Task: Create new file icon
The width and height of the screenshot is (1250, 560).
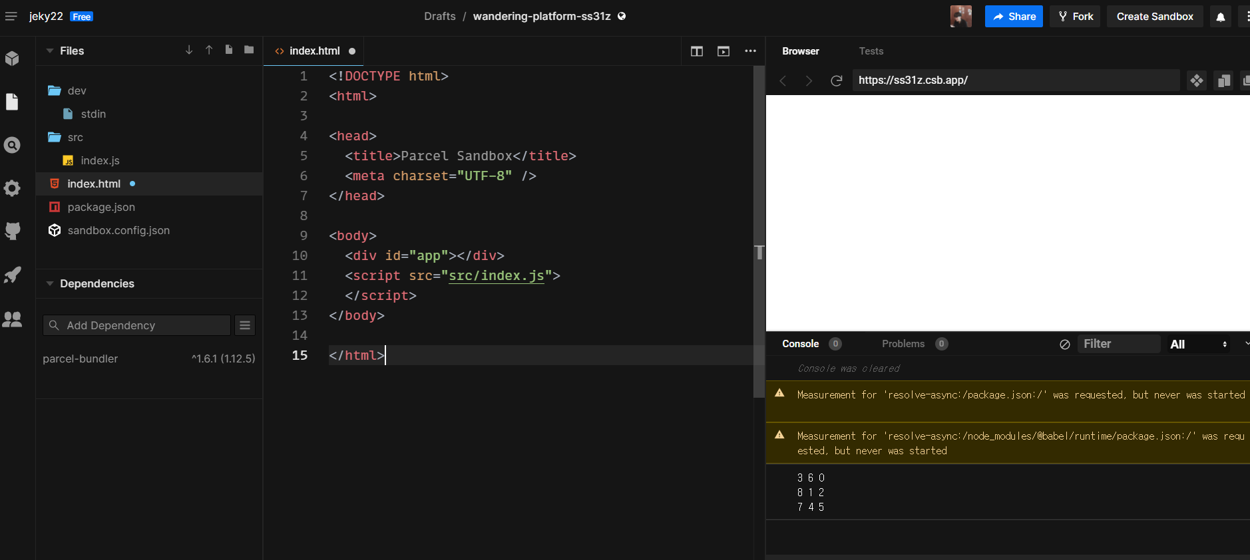Action: click(229, 50)
